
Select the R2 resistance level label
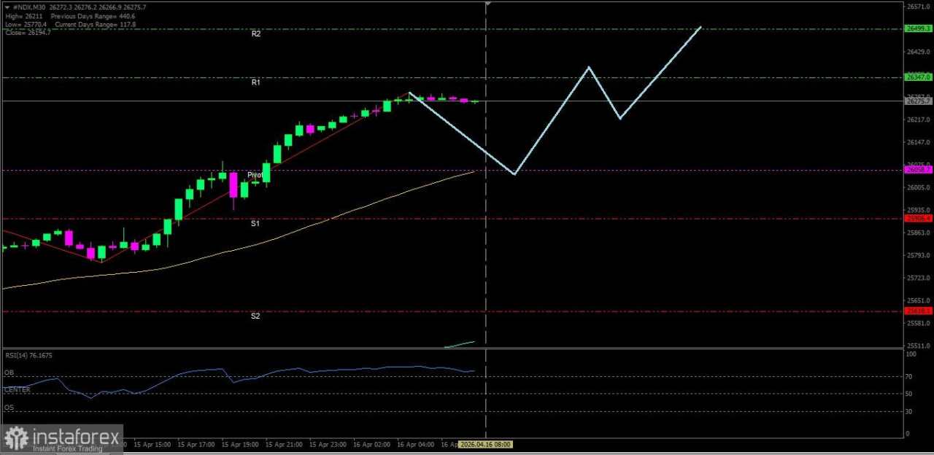tap(255, 34)
